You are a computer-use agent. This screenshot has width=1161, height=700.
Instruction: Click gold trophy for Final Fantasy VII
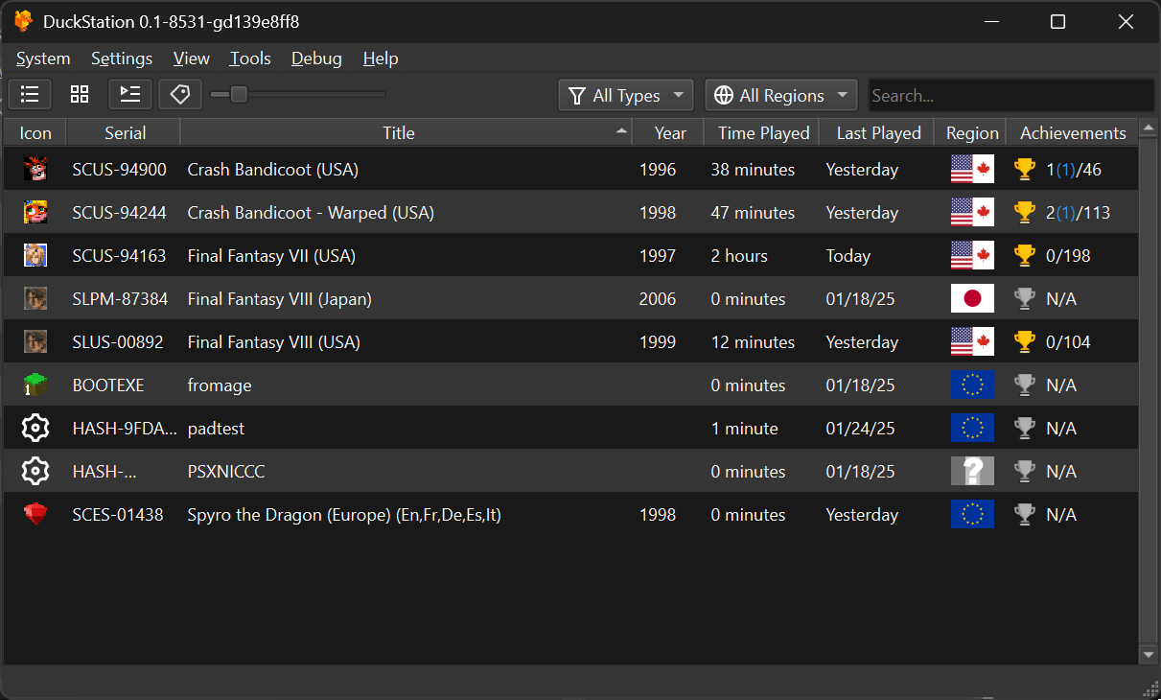click(x=1025, y=256)
